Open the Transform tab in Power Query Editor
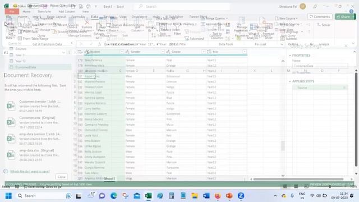Image resolution: width=359 pixels, height=202 pixels. (x=44, y=11)
